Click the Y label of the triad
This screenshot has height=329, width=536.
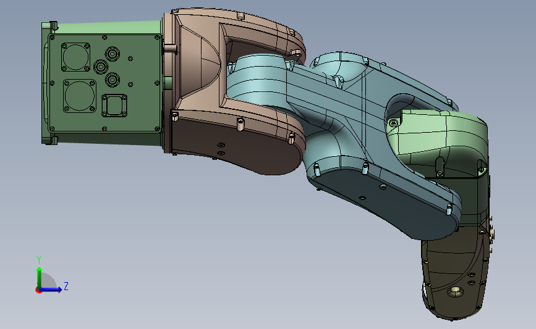[39, 260]
